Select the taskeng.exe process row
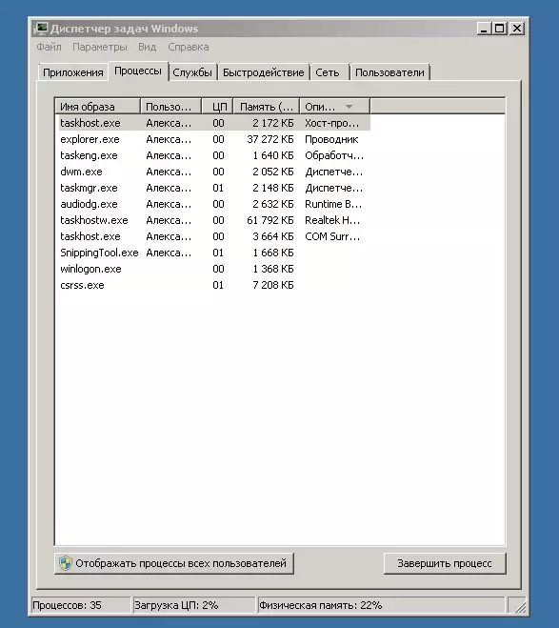The height and width of the screenshot is (628, 559). coord(214,155)
